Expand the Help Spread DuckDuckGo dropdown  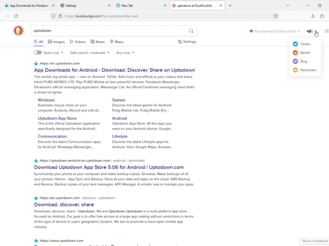[275, 31]
